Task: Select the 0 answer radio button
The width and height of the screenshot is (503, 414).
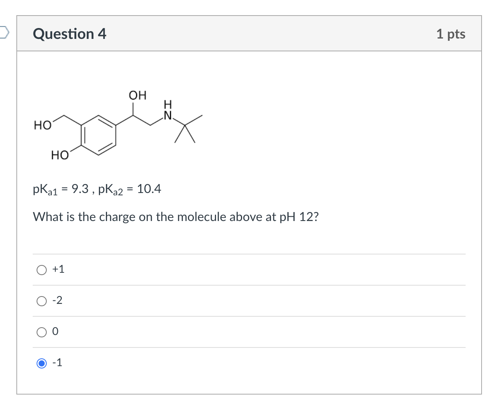Action: tap(41, 332)
